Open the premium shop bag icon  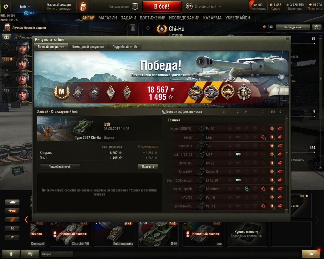[83, 7]
